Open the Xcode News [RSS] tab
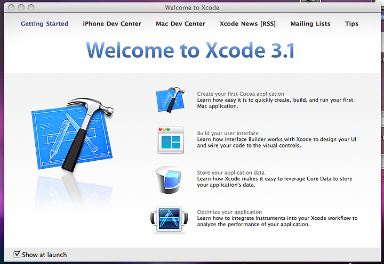This screenshot has width=384, height=264. click(x=247, y=24)
